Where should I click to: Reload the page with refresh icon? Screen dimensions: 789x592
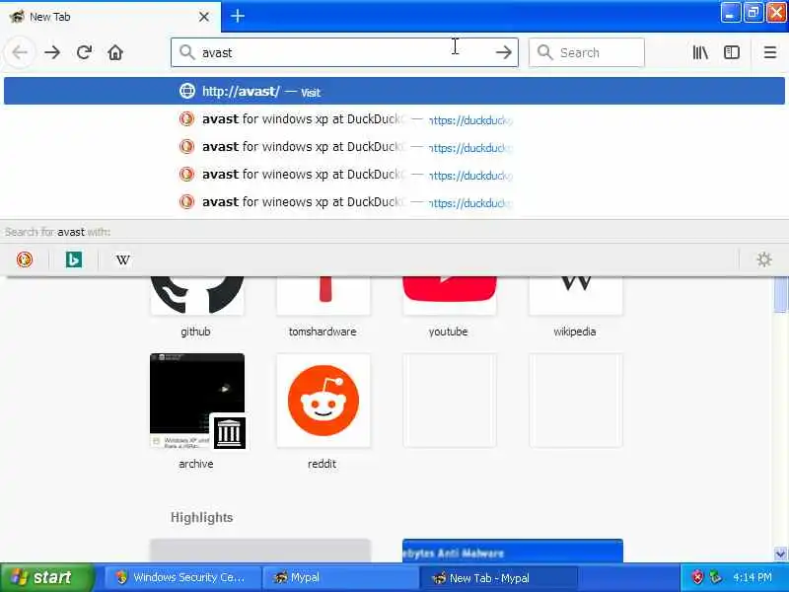84,52
